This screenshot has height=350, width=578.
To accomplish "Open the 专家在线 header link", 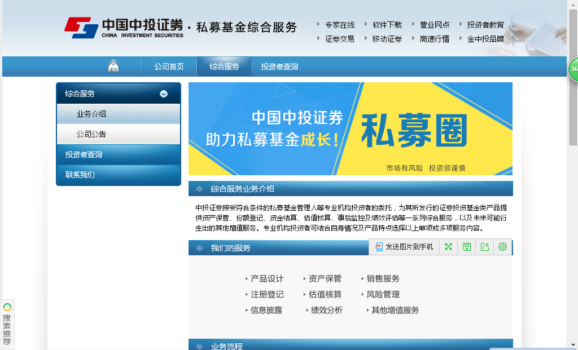I will point(340,25).
